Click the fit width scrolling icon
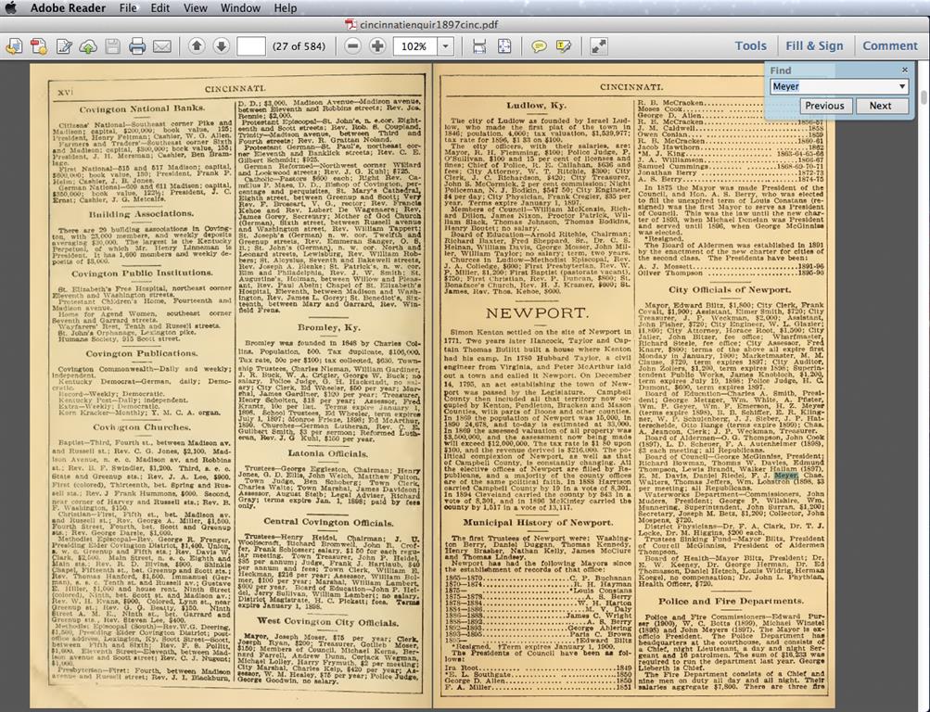Viewport: 930px width, 712px height. tap(479, 45)
